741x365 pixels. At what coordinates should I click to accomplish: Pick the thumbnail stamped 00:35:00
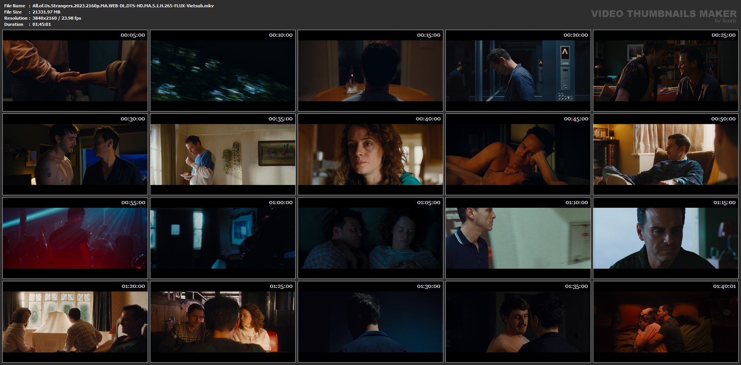[223, 154]
